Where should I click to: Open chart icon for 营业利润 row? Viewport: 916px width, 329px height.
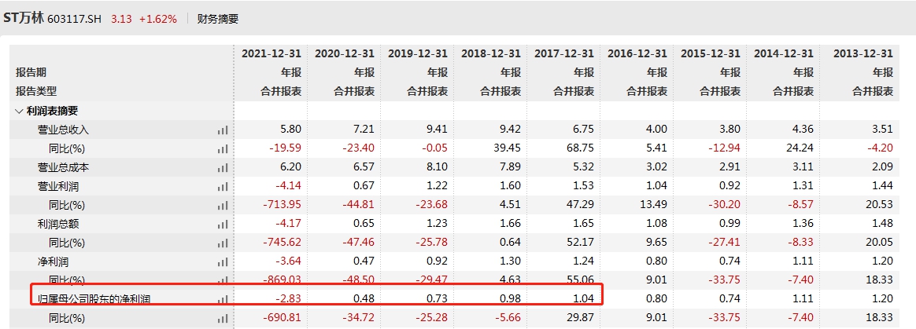click(223, 186)
